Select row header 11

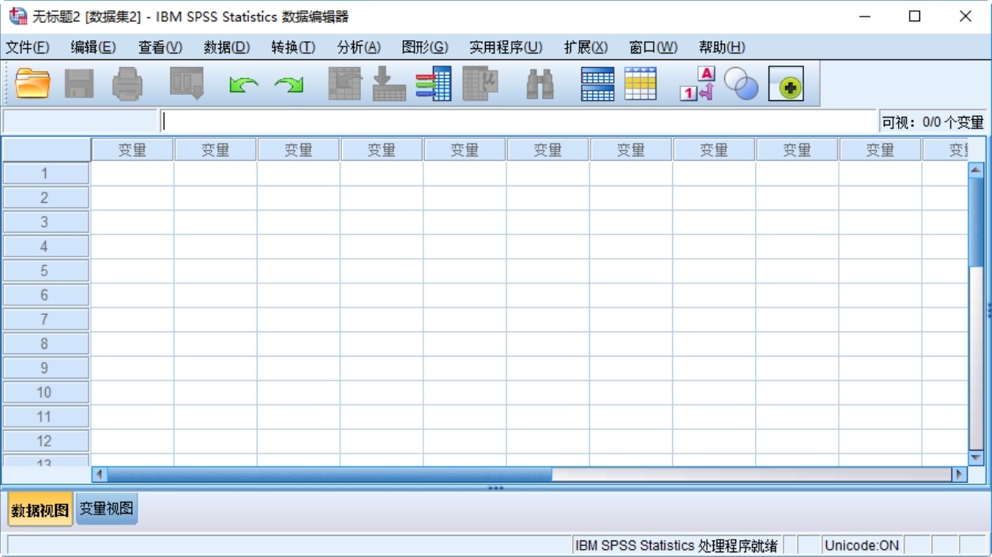(x=46, y=417)
